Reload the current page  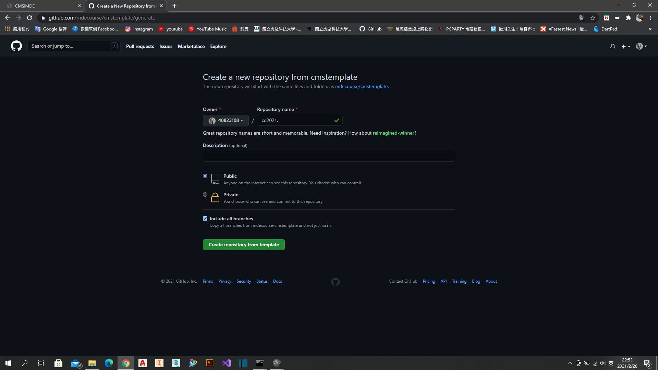29,18
